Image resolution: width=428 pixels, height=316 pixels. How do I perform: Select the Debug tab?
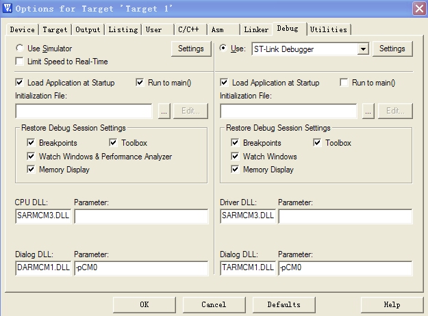[289, 29]
